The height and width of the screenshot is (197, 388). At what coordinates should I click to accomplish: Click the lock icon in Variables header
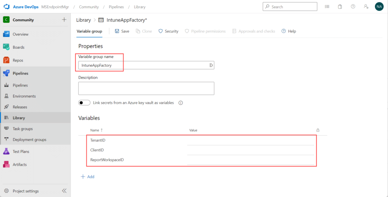click(x=318, y=130)
